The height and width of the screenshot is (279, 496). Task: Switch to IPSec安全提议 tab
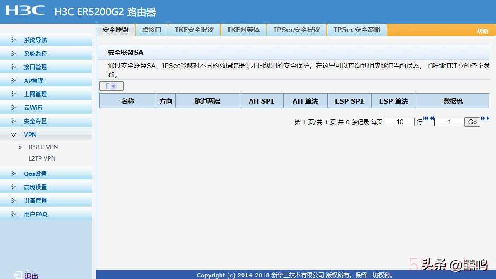pyautogui.click(x=296, y=30)
